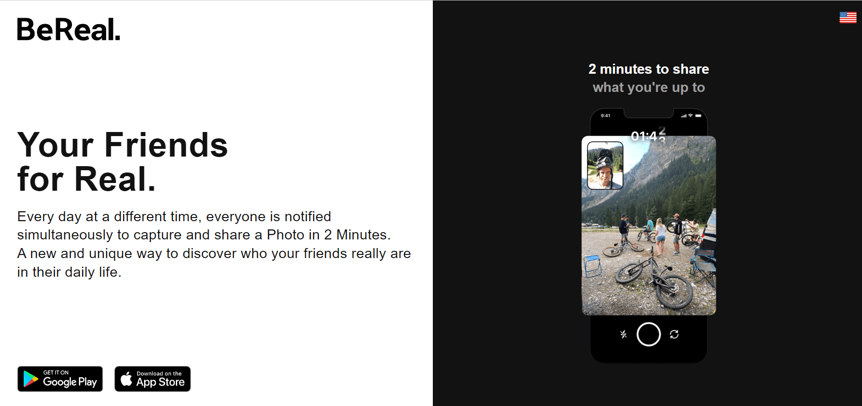Screen dimensions: 862x406
Task: Click the Google Play triangle logo
Action: pyautogui.click(x=31, y=379)
